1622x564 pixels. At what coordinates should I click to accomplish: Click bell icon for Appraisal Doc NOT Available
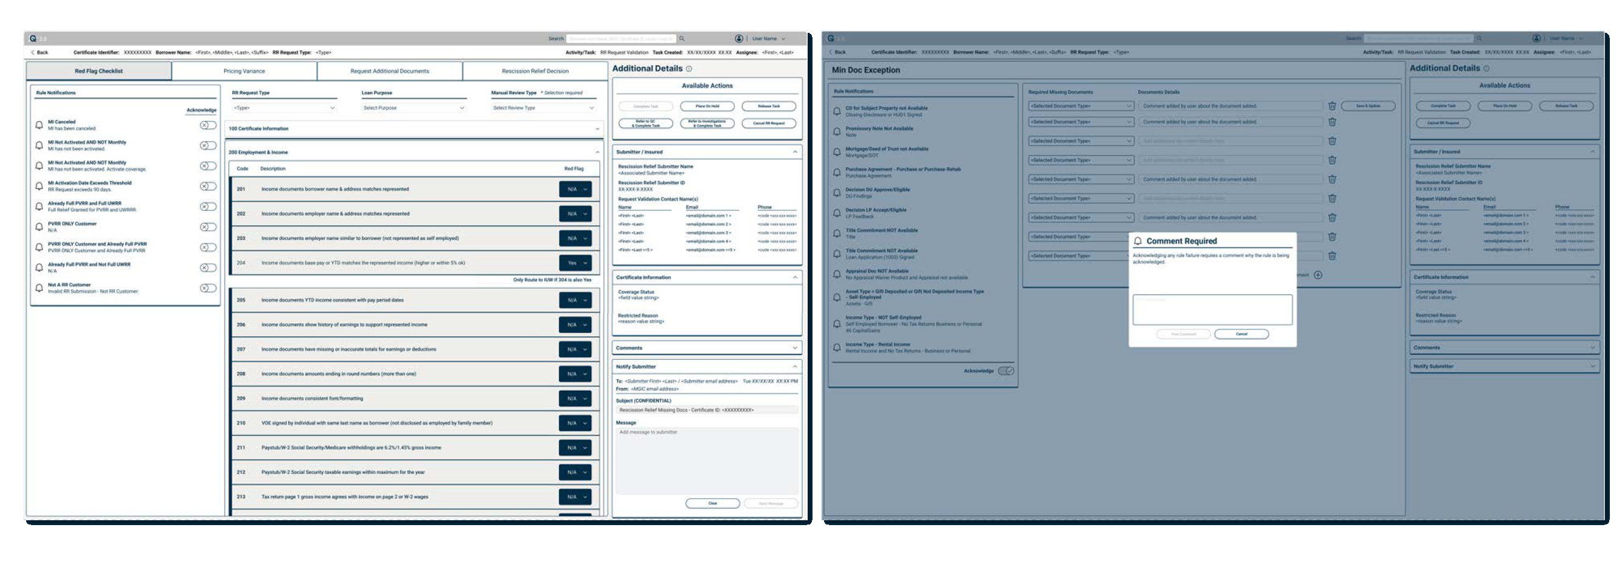837,275
